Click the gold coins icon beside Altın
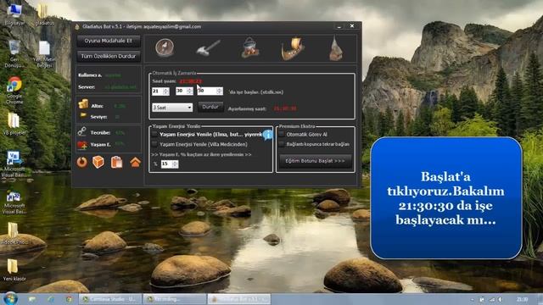Viewport: 543px width, 305px height. [x=83, y=104]
